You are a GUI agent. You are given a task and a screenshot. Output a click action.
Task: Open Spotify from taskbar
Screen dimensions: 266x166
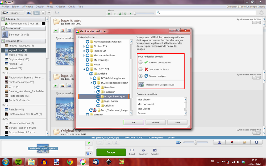click(19, 162)
